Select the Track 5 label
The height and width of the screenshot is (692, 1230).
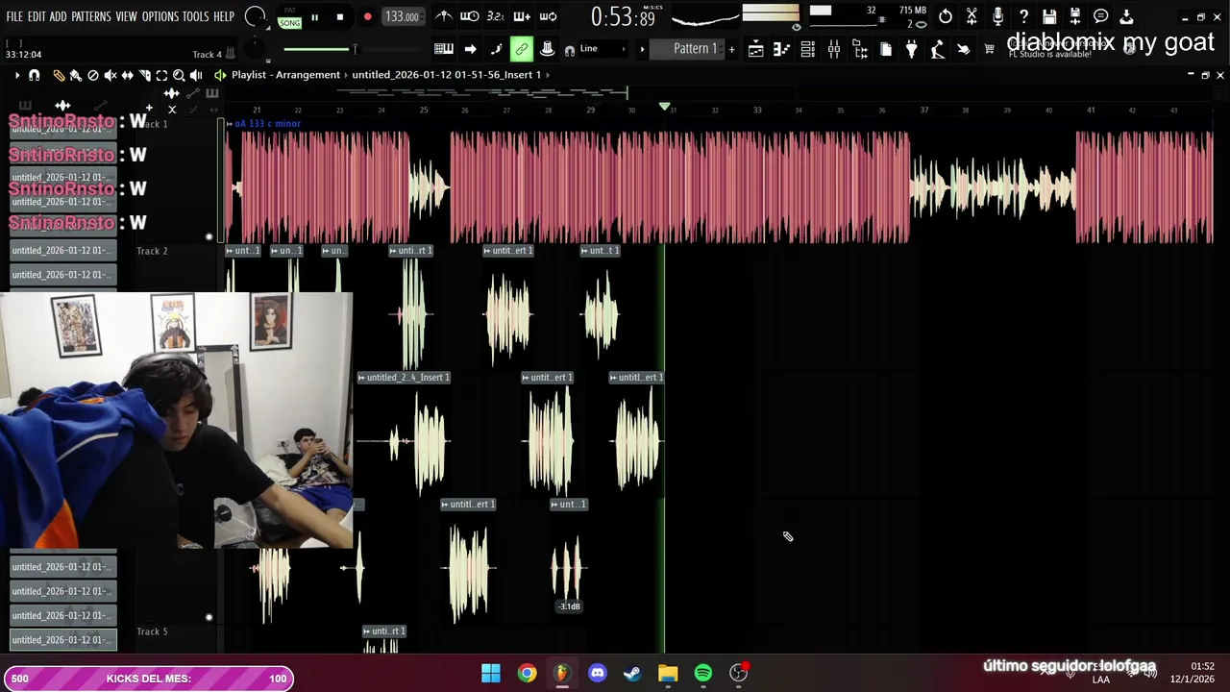(152, 631)
